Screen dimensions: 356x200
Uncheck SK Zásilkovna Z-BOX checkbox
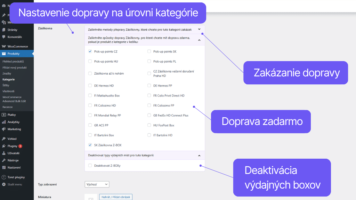pyautogui.click(x=90, y=145)
